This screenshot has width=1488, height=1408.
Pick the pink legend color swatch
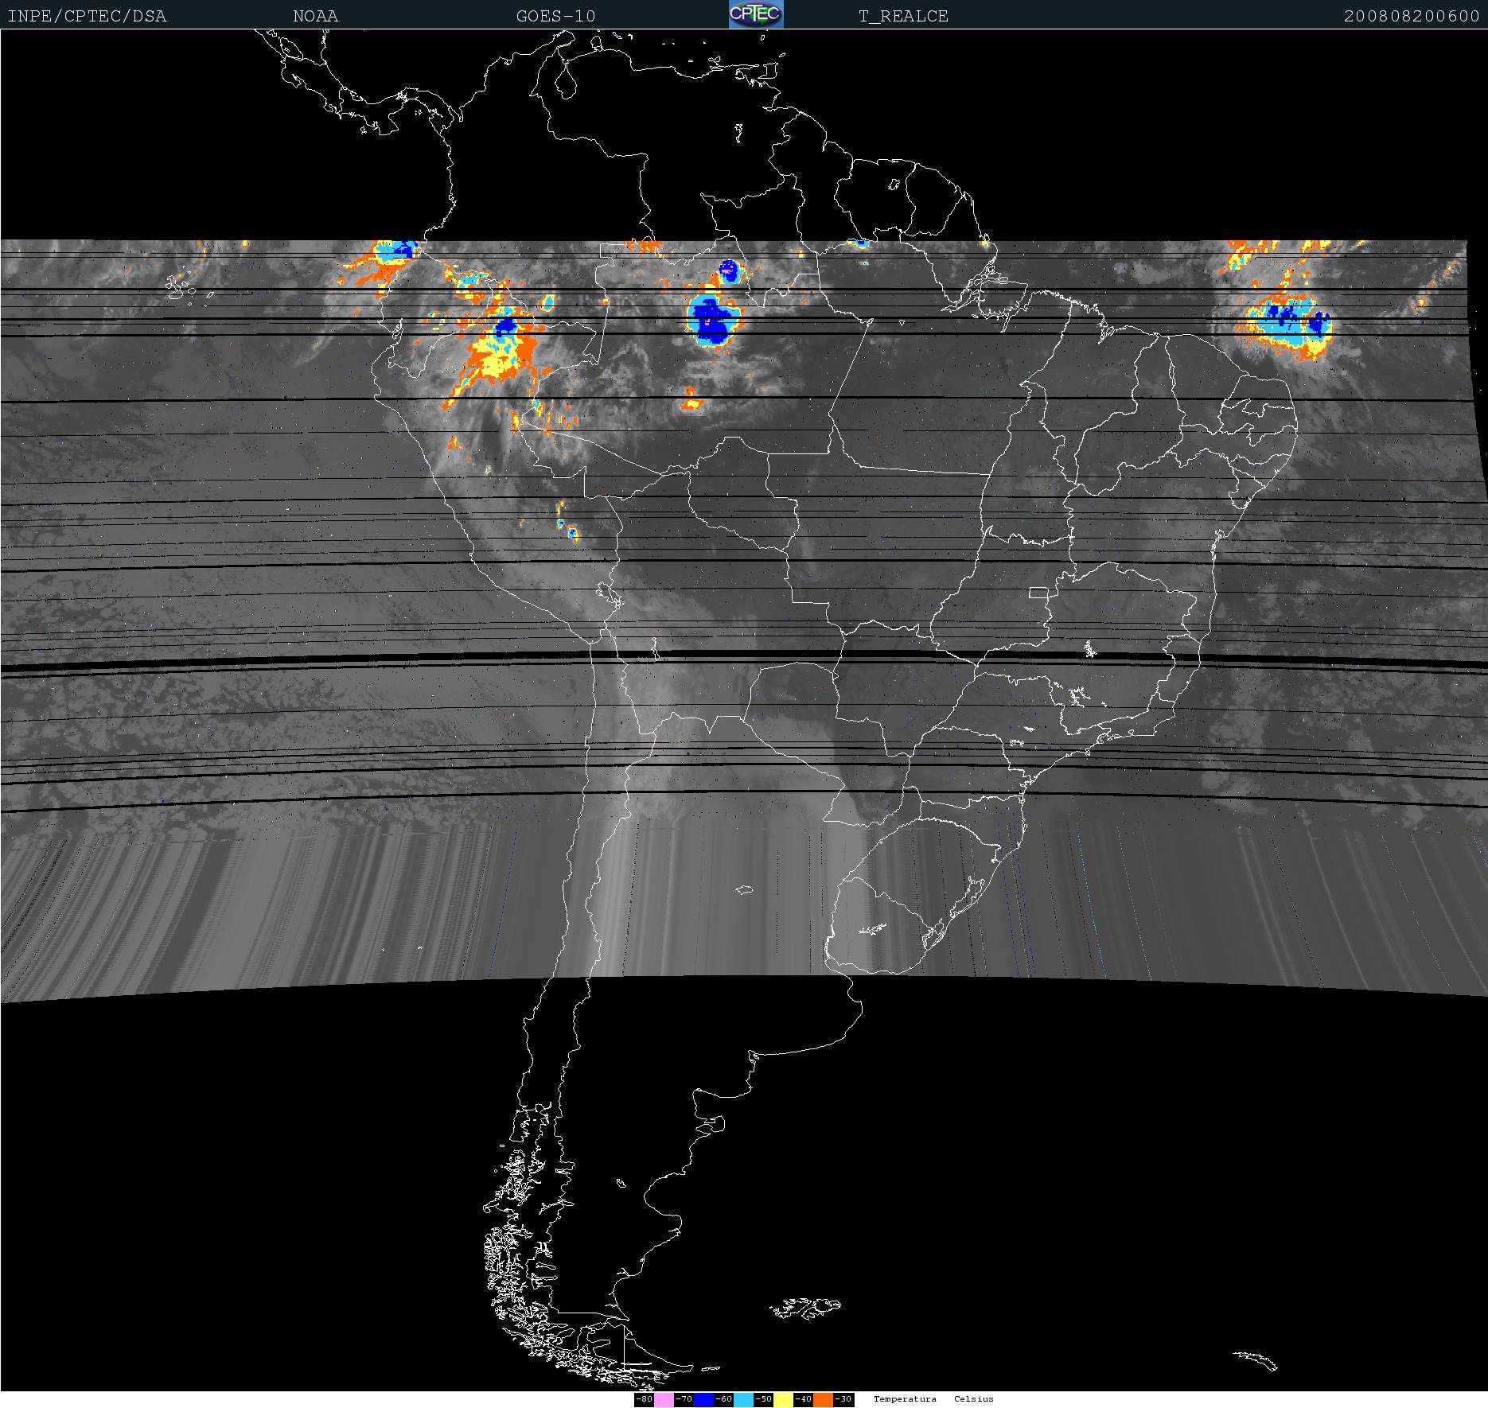click(664, 1399)
